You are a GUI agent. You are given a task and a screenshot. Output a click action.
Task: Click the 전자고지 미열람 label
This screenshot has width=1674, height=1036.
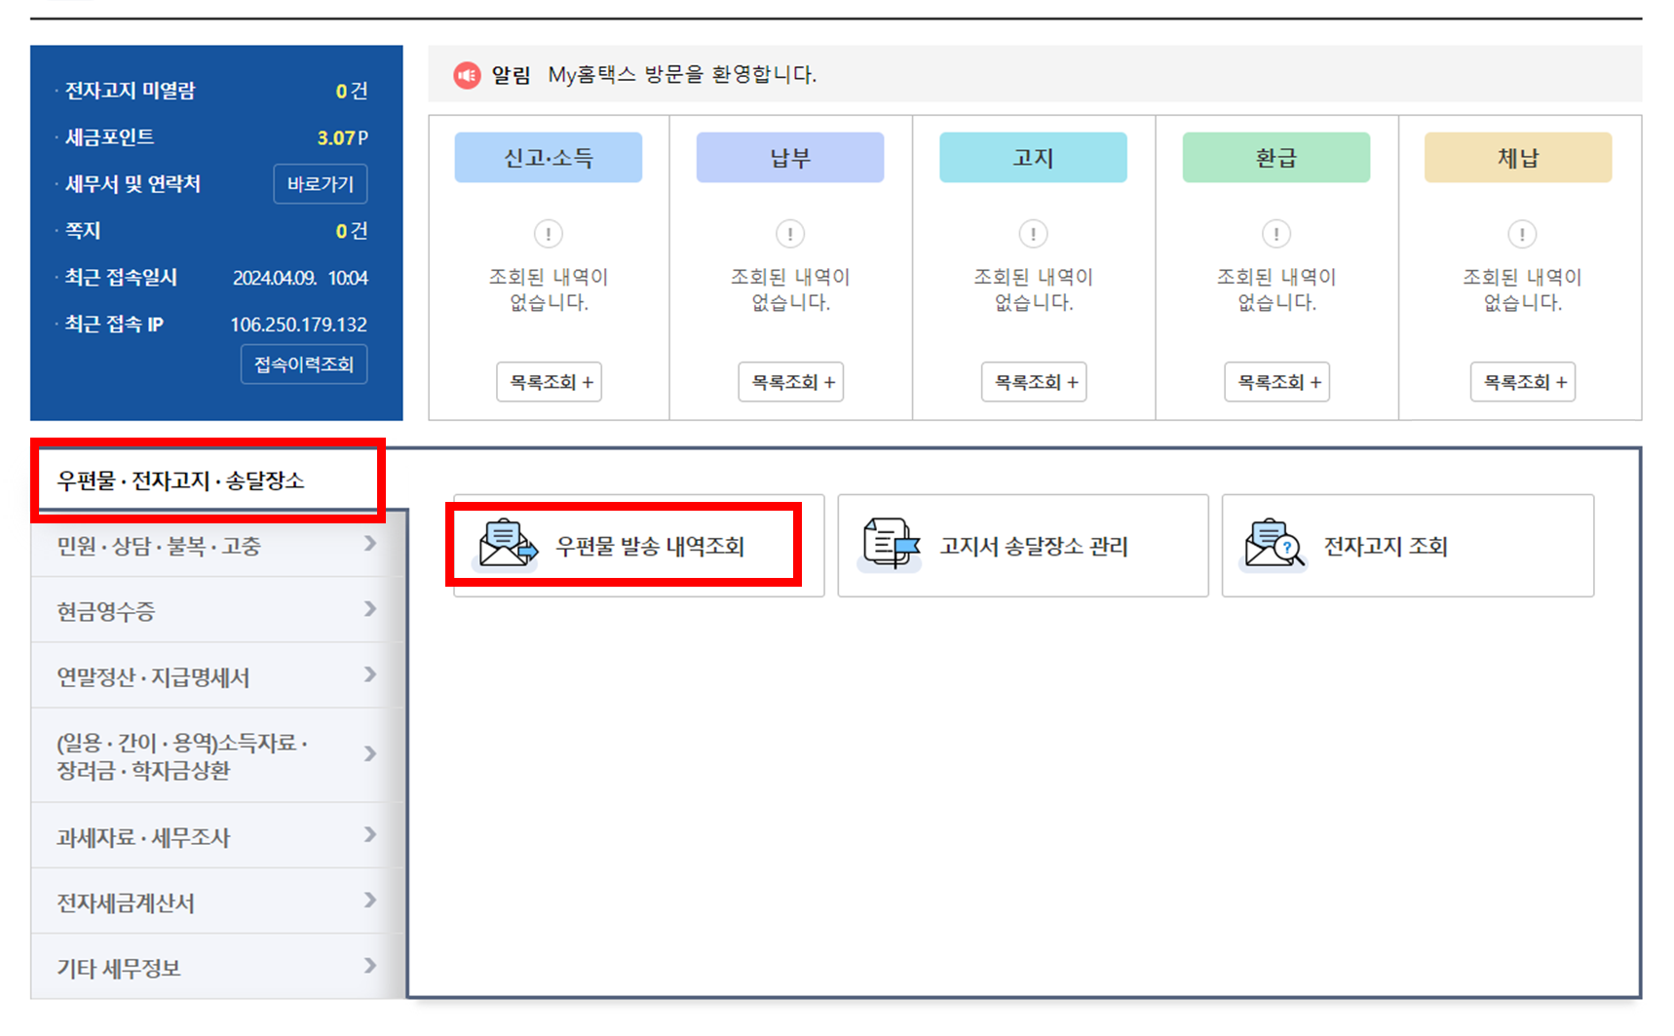click(x=130, y=91)
